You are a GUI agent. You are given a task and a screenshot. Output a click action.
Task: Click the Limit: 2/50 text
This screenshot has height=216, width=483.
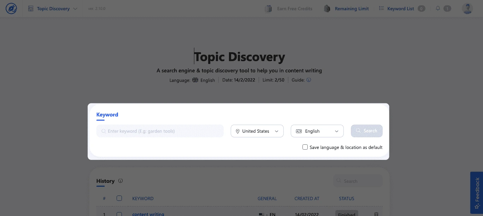click(x=273, y=80)
